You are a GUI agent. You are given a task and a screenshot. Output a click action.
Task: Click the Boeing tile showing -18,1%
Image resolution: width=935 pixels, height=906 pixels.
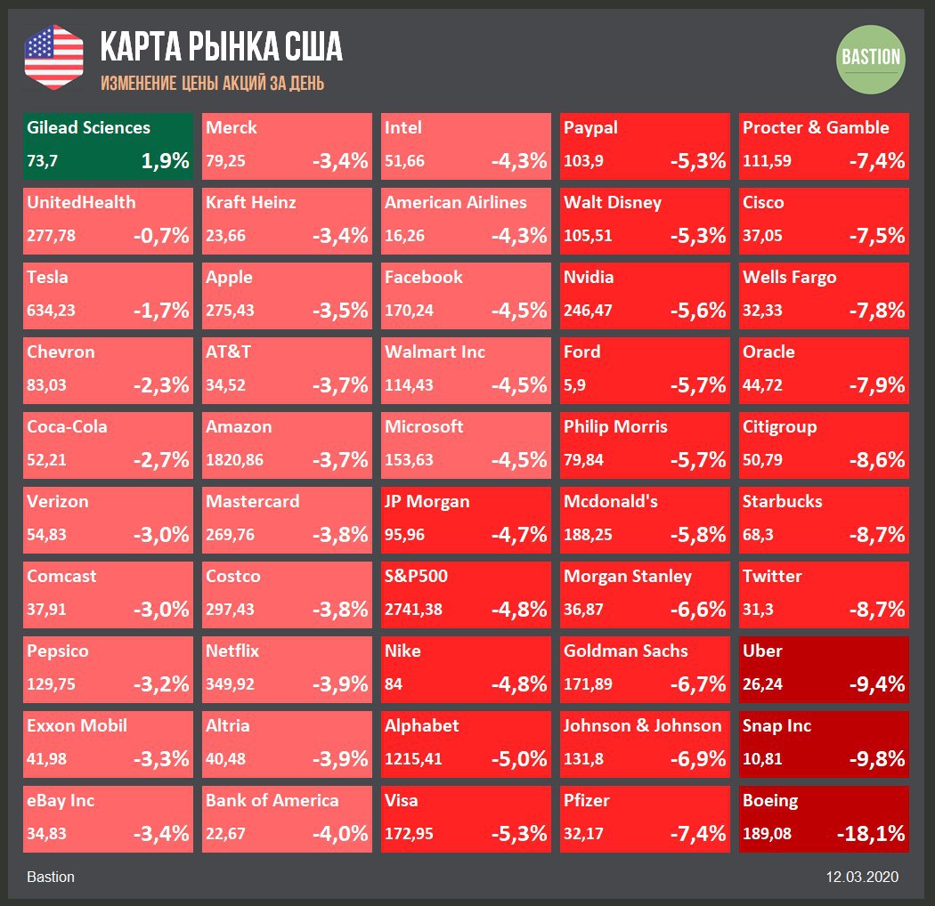coord(824,819)
